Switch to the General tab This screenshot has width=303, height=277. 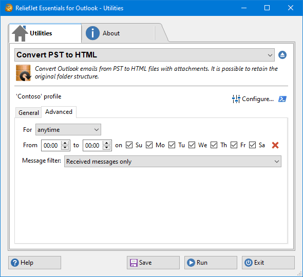(x=29, y=112)
